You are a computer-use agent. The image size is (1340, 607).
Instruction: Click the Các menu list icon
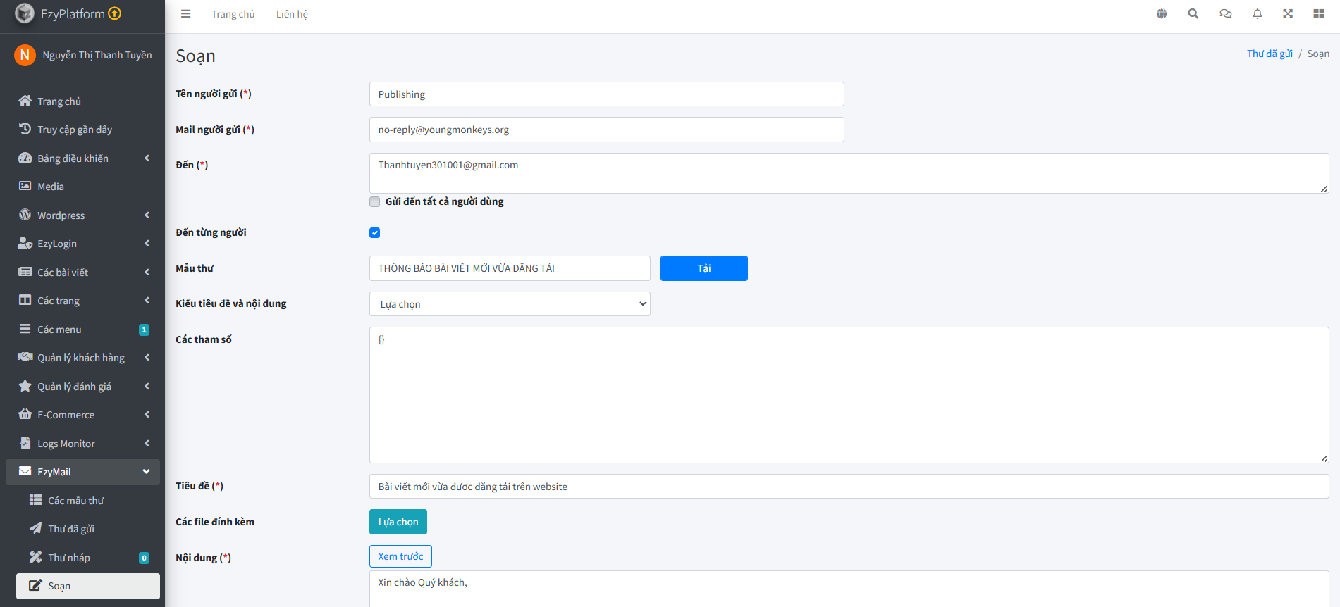[25, 329]
